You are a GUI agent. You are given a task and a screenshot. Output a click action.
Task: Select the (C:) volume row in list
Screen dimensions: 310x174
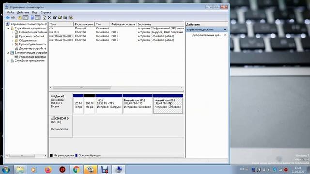pos(116,32)
